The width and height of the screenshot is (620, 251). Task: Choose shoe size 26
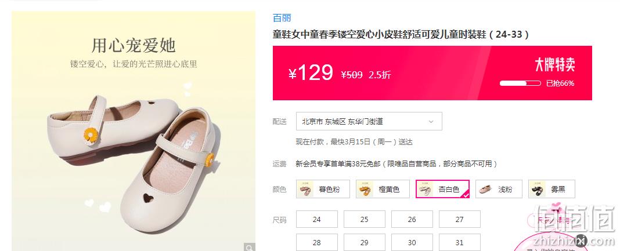(x=412, y=220)
